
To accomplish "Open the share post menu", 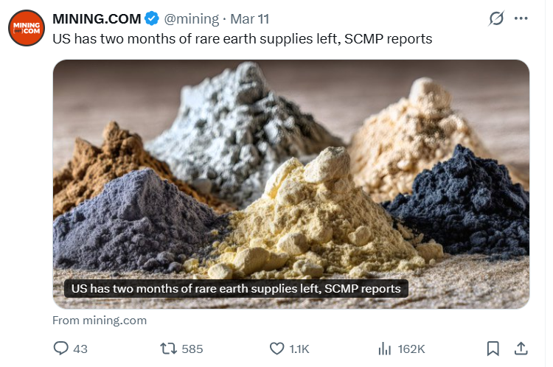I will 520,349.
